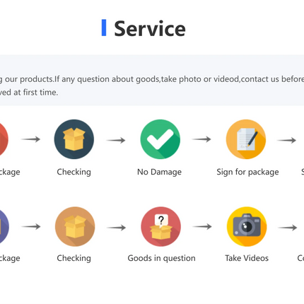The image size is (304, 304).
Task: Click the Sign for package label
Action: coord(247,172)
